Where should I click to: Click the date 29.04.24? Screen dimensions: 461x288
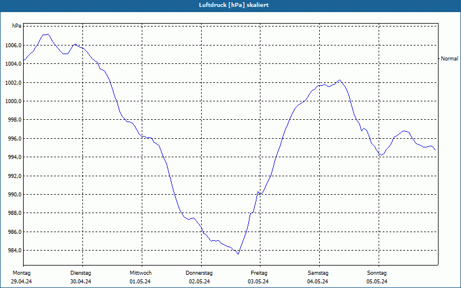[21, 282]
